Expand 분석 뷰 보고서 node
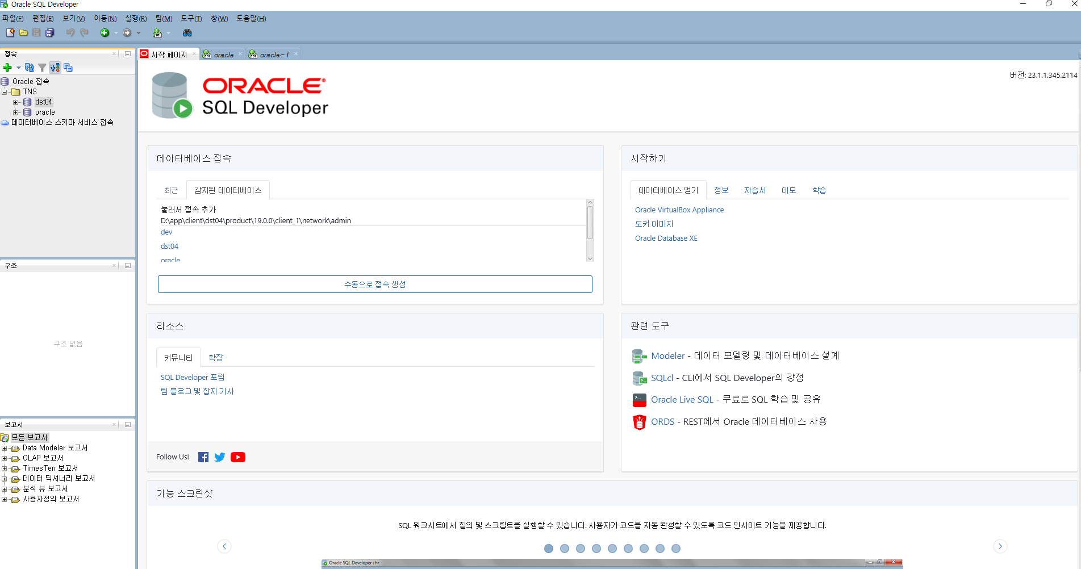Viewport: 1081px width, 569px height. coord(5,489)
